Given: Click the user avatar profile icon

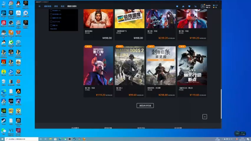Looking at the screenshot, I should pos(203,6).
